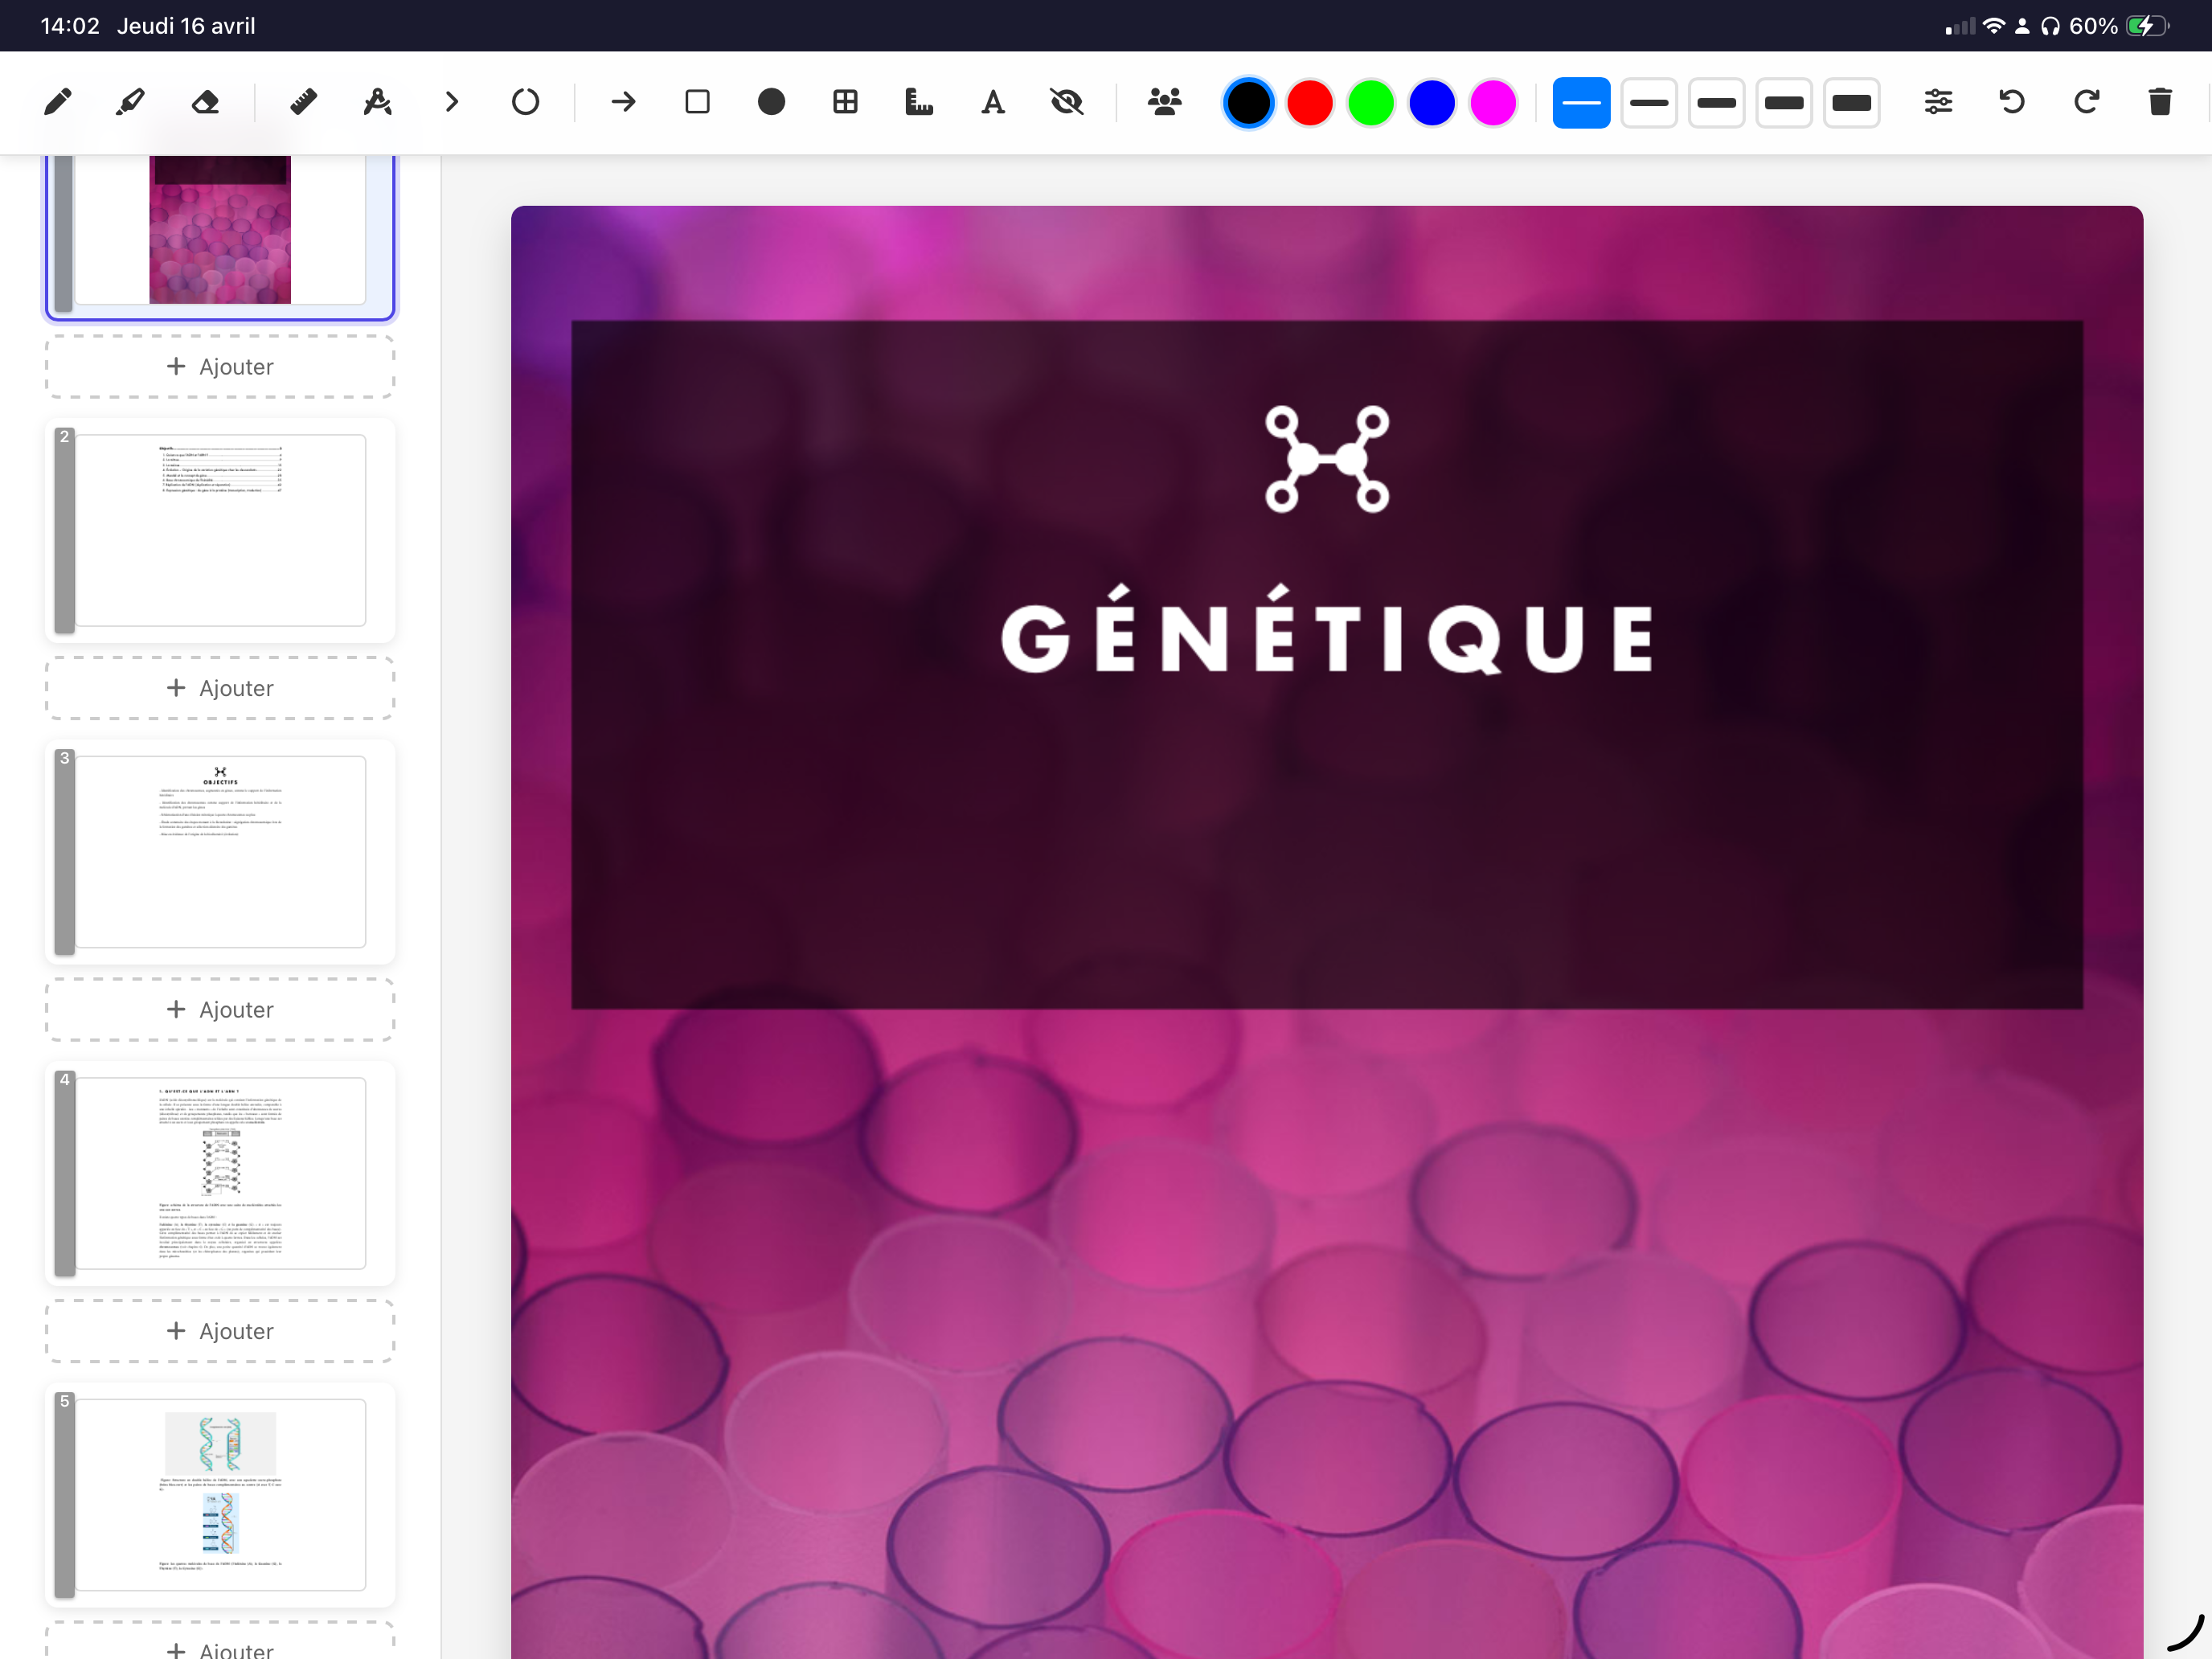Select the compass drawing tool
The height and width of the screenshot is (1659, 2212).
(378, 102)
